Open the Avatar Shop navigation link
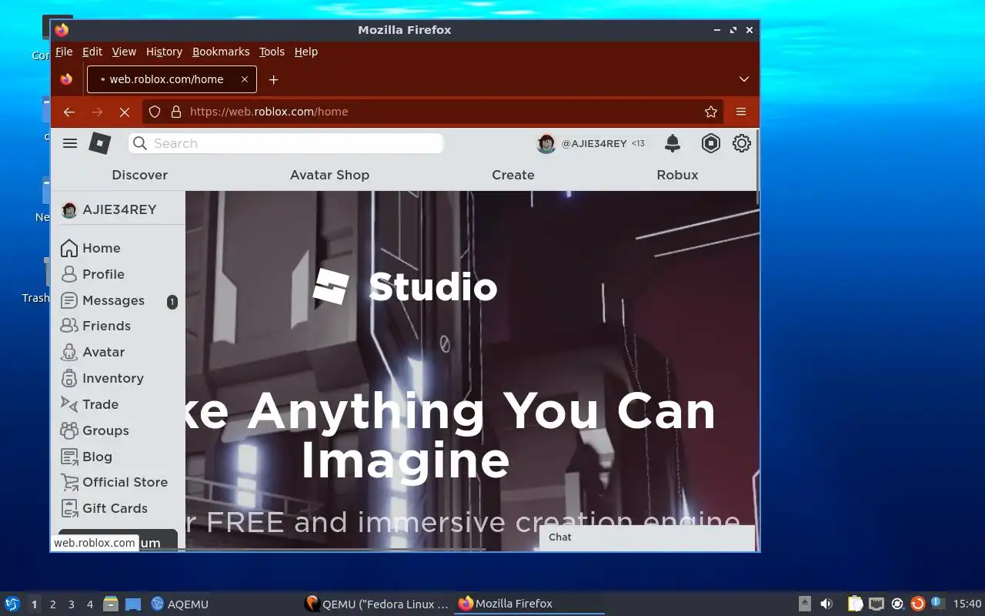The width and height of the screenshot is (985, 616). [329, 175]
